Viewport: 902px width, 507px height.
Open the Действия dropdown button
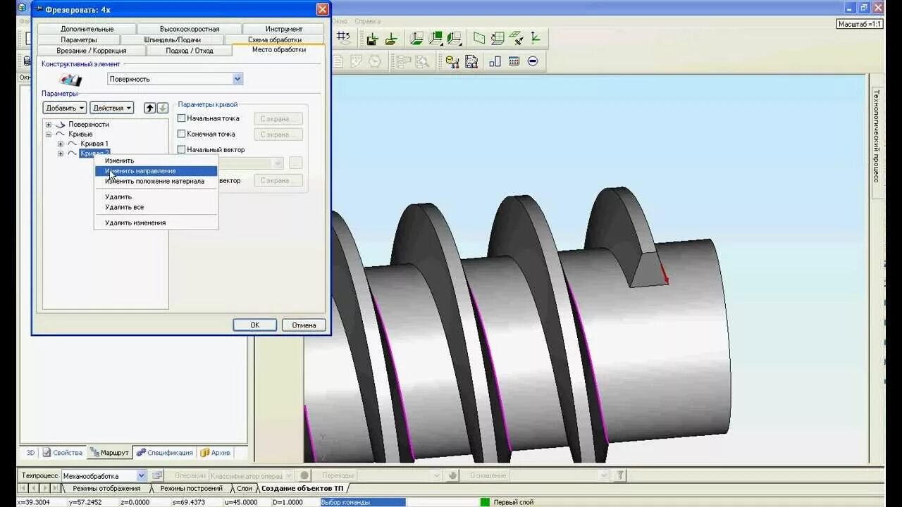click(x=112, y=108)
